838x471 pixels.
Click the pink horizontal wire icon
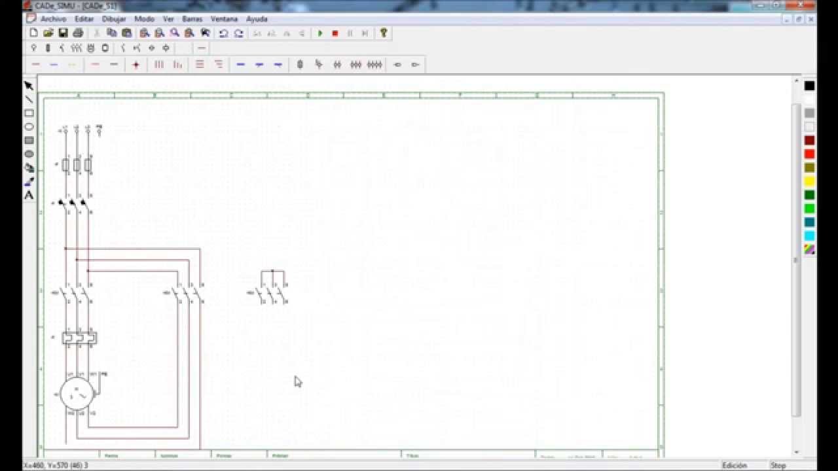[x=95, y=64]
